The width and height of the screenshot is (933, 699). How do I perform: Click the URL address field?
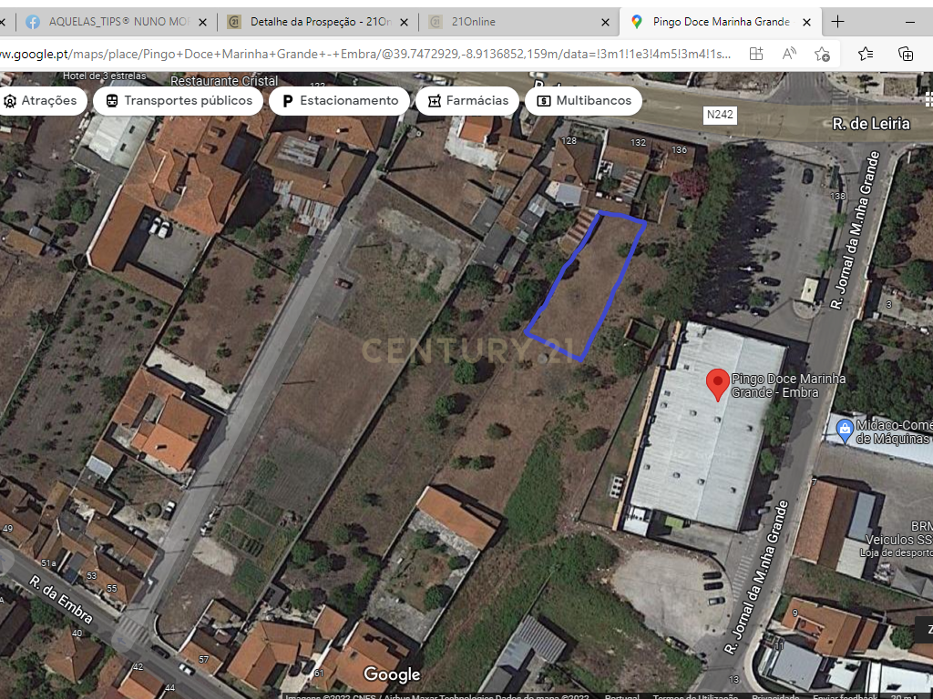pos(365,54)
